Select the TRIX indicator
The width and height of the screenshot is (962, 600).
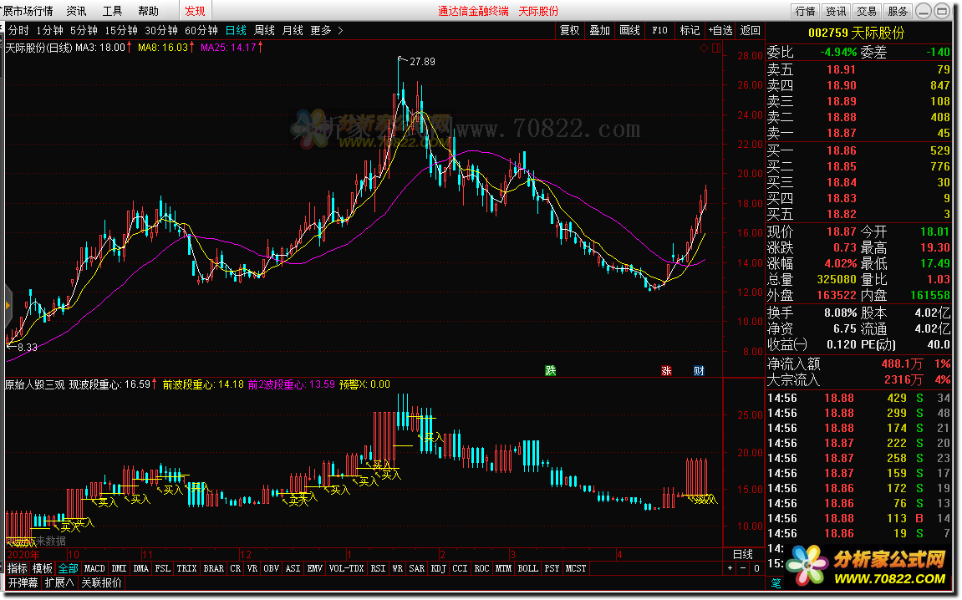[186, 569]
